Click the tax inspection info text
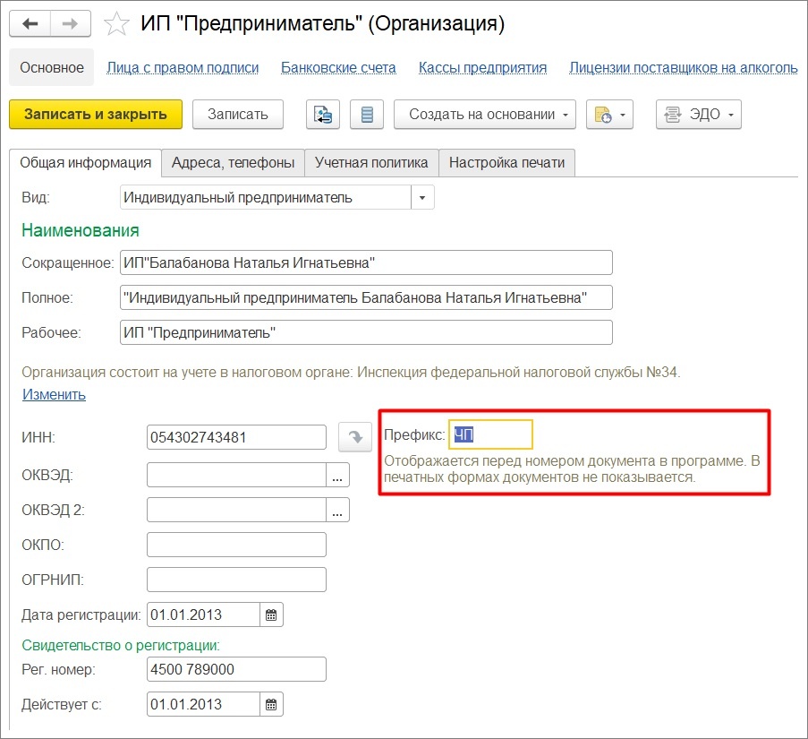808x739 pixels. tap(351, 373)
